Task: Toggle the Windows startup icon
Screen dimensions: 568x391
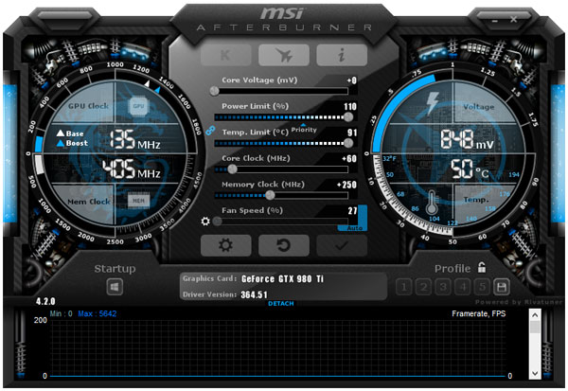Action: tap(115, 287)
